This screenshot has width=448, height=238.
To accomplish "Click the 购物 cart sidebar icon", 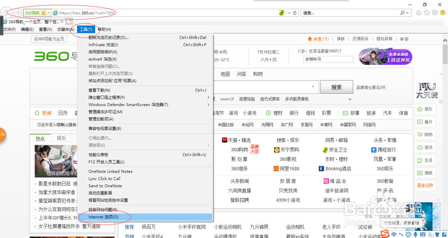I will (x=420, y=135).
